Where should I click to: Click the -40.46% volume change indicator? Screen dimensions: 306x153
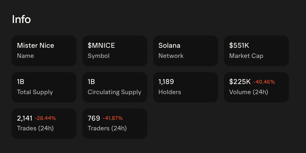point(264,82)
